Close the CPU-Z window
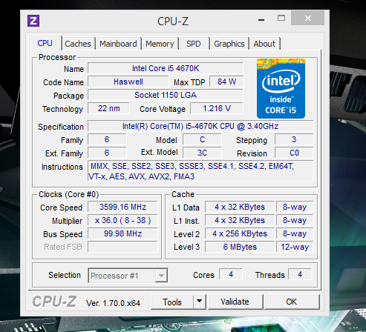 (308, 18)
